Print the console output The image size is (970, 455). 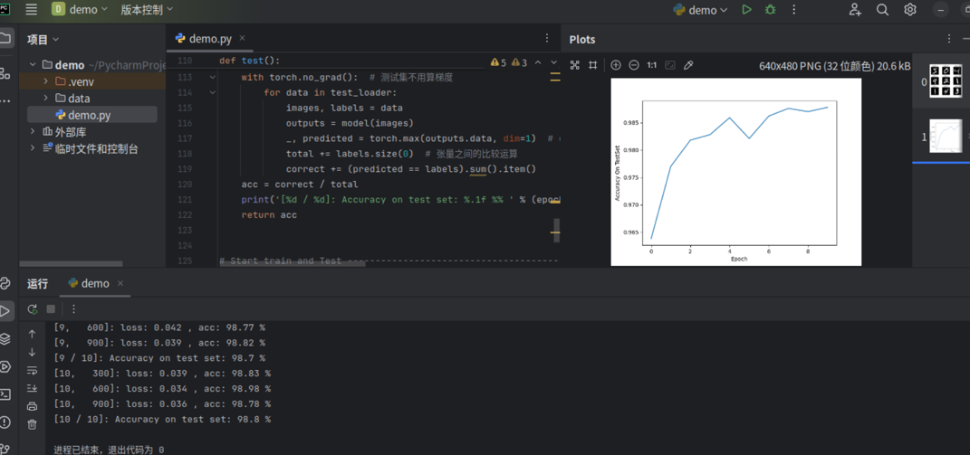tap(33, 406)
